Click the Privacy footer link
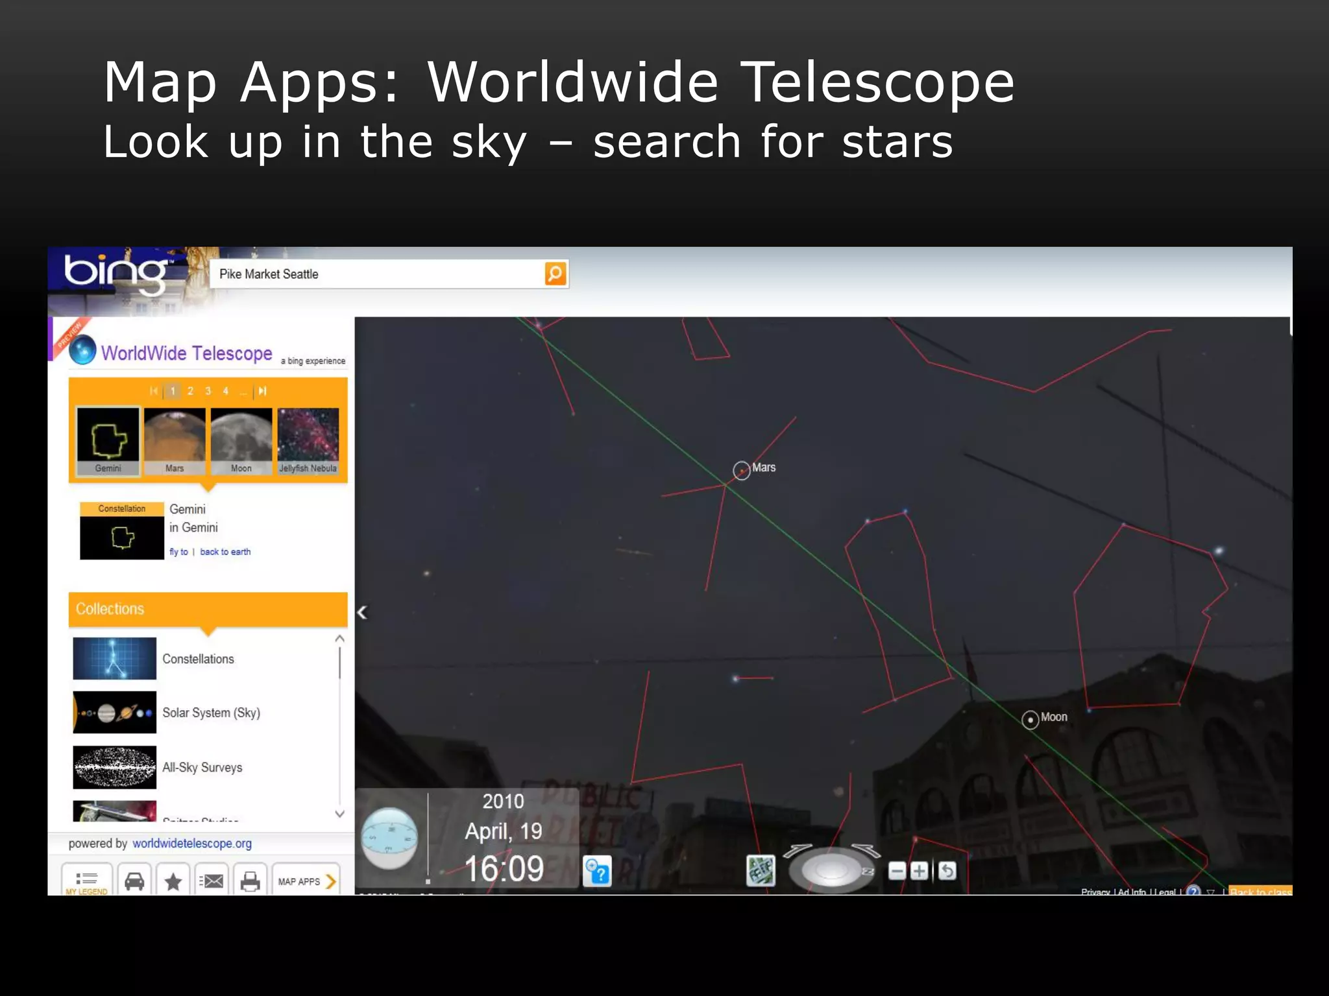This screenshot has height=996, width=1329. click(1095, 892)
